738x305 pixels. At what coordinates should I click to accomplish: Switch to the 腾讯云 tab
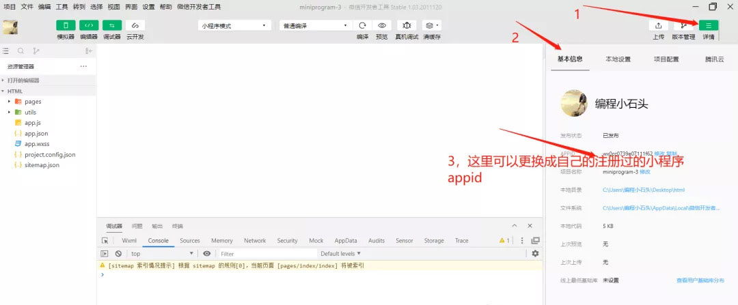pos(715,59)
